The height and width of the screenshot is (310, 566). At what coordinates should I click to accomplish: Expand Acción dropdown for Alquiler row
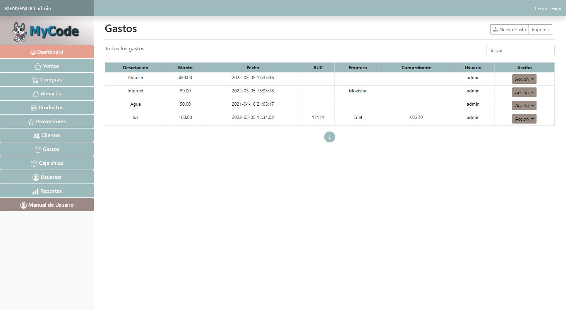click(524, 79)
